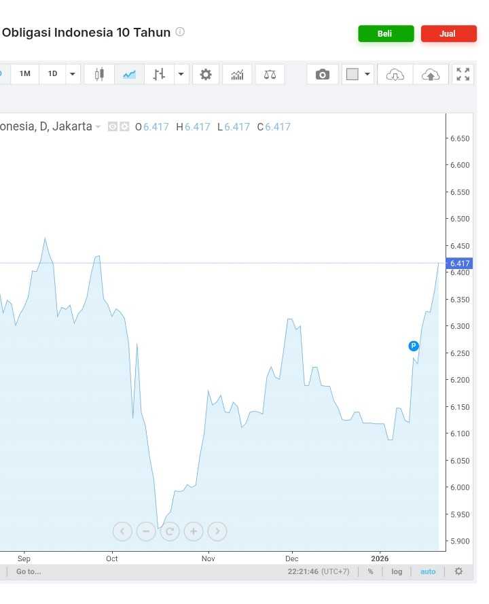This screenshot has width=489, height=604.
Task: Choose the bar chart style icon
Action: tap(159, 74)
